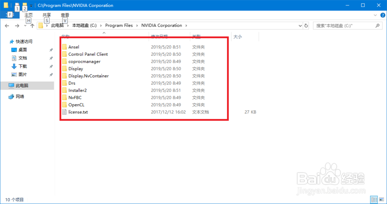
Task: Click the license.txt file icon
Action: click(64, 112)
